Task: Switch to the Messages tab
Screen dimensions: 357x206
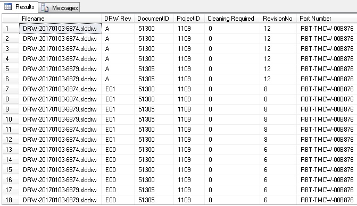Action: 59,7
